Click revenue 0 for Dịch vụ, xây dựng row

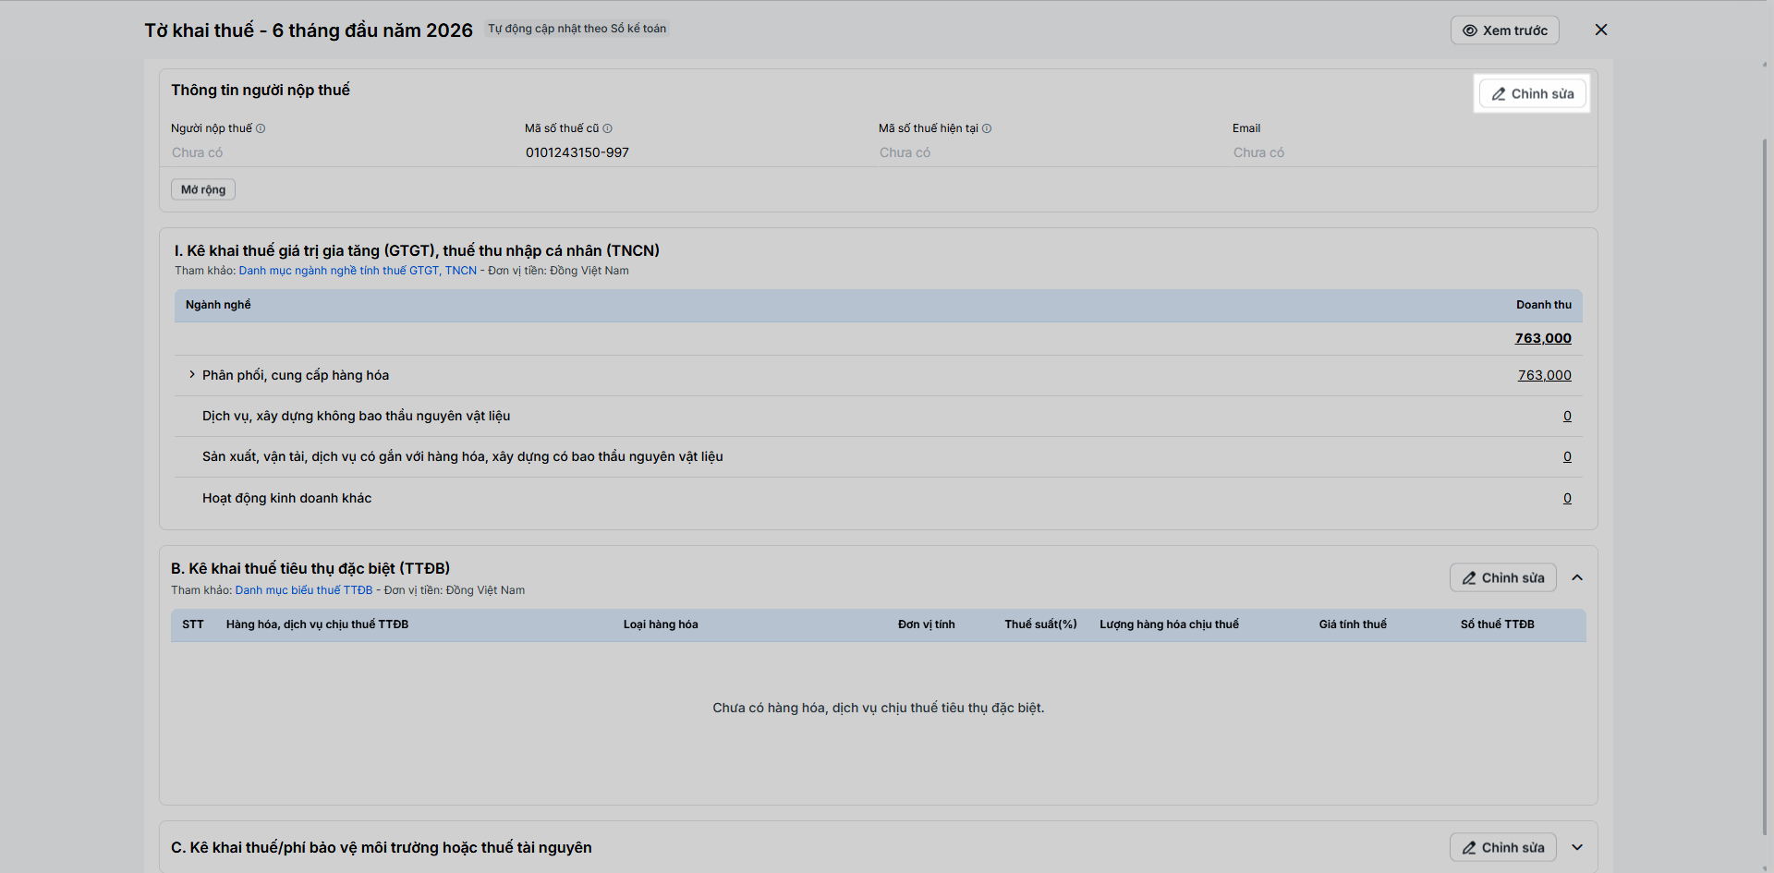click(x=1567, y=416)
